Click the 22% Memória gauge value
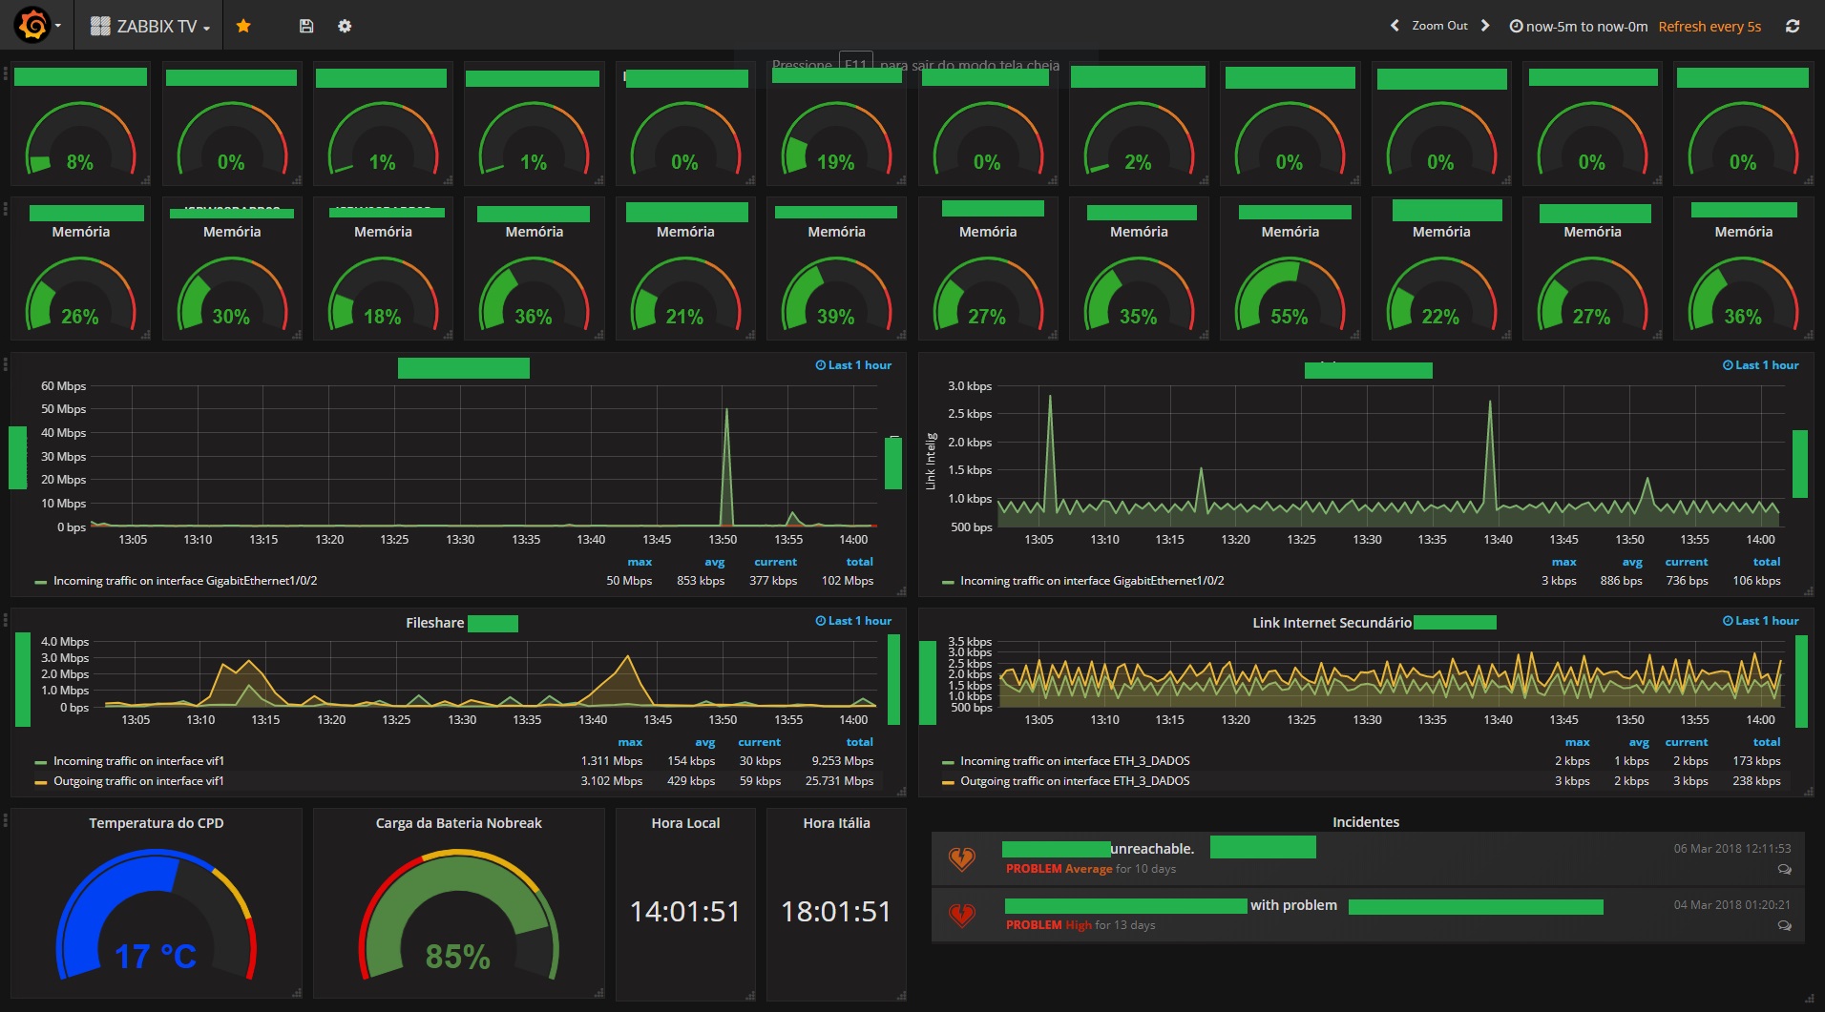The width and height of the screenshot is (1825, 1012). pos(1440,317)
